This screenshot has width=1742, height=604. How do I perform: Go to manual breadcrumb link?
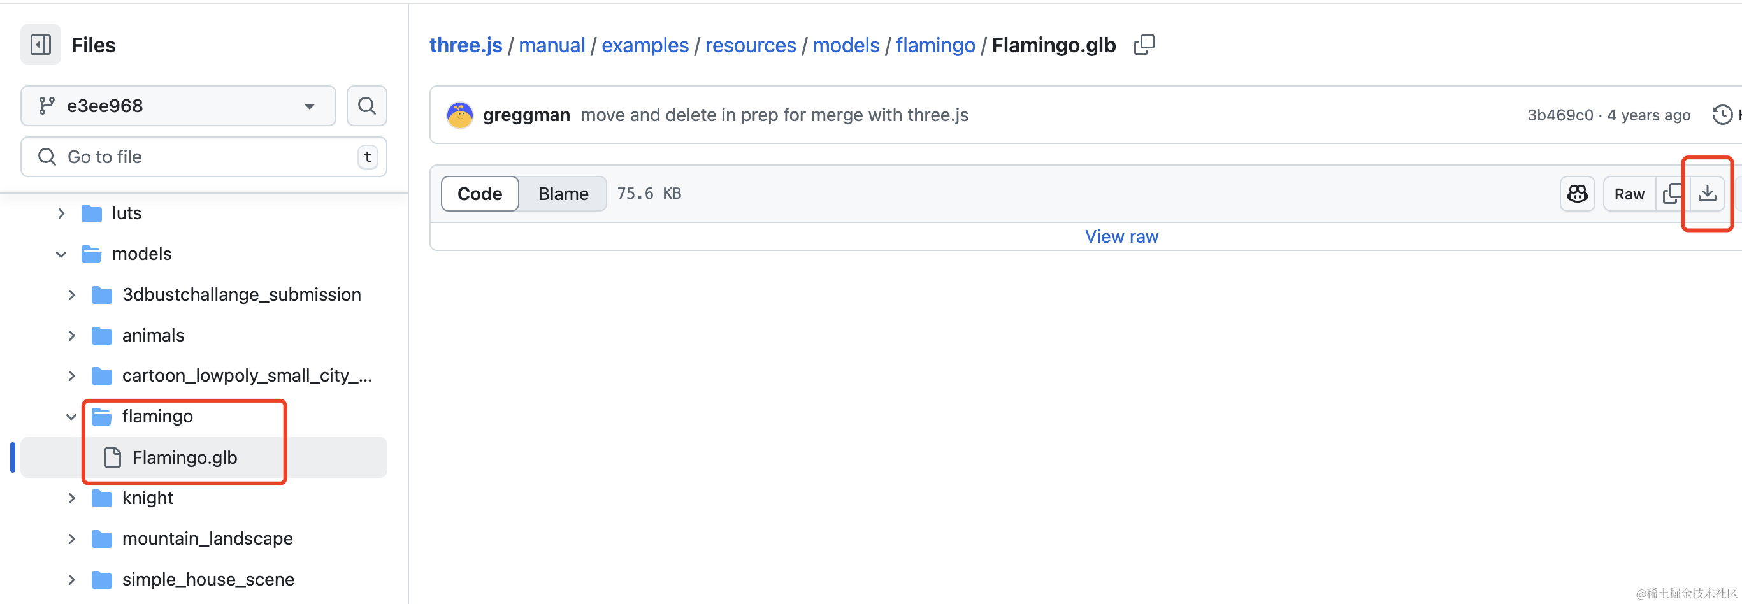(x=552, y=45)
